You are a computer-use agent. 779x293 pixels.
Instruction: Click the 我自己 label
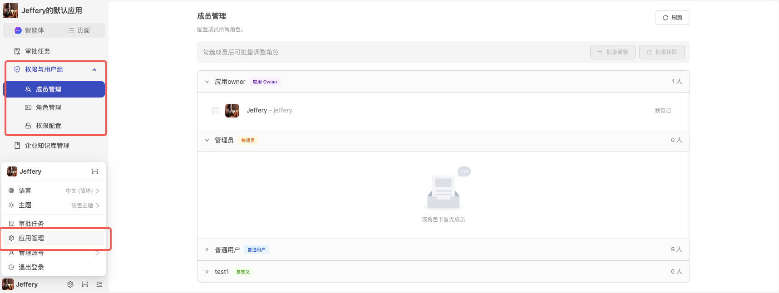click(x=663, y=111)
